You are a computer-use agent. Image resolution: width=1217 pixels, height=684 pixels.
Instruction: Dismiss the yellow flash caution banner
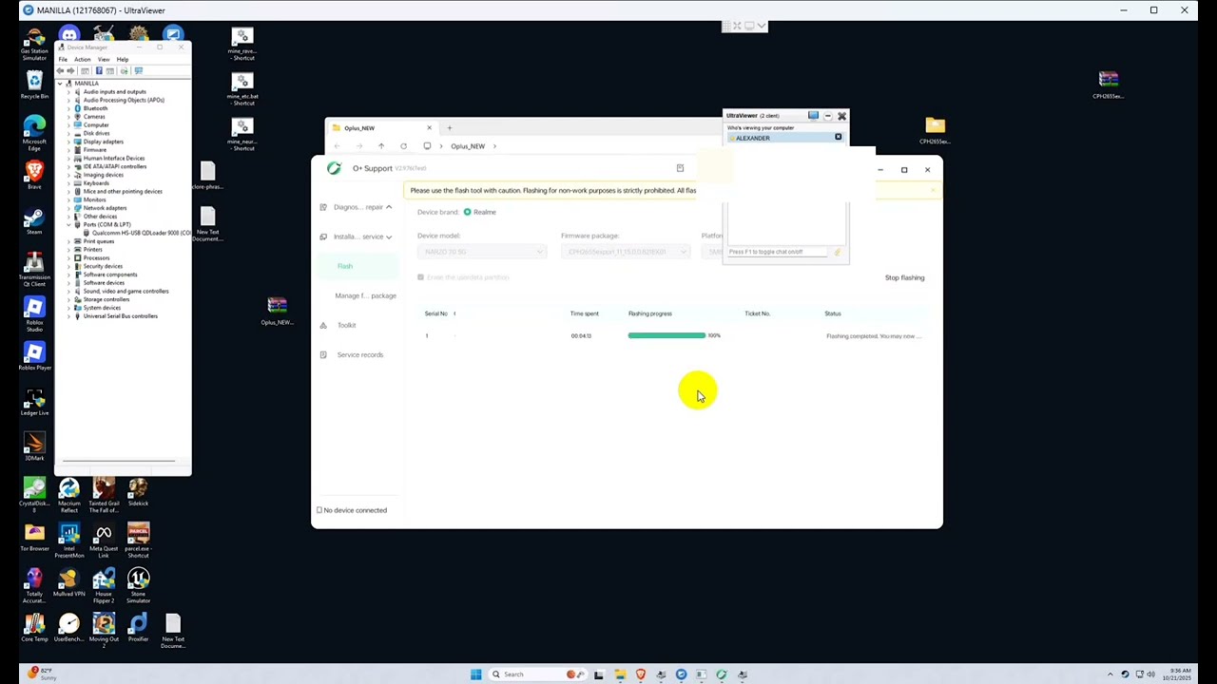tap(933, 190)
